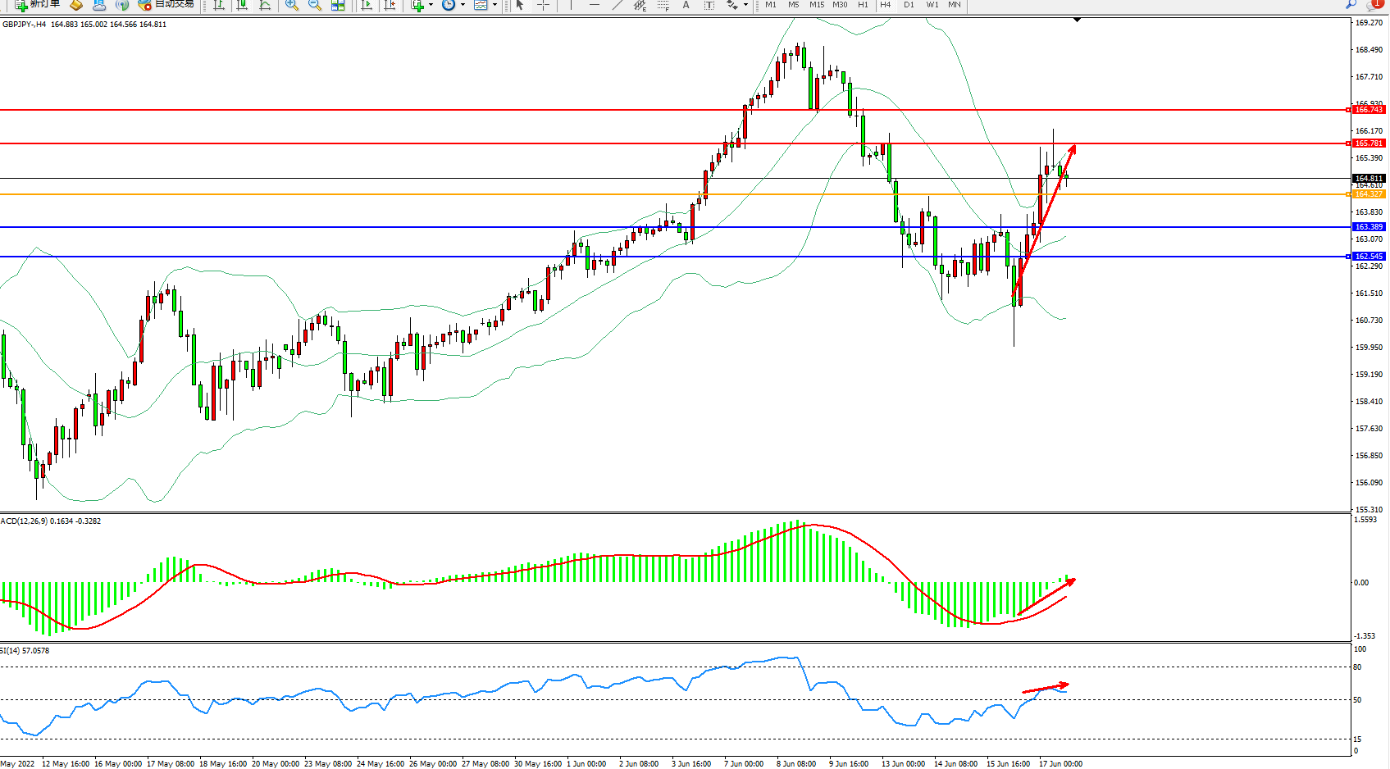
Task: Expand the templates dropdown arrow
Action: click(x=494, y=5)
